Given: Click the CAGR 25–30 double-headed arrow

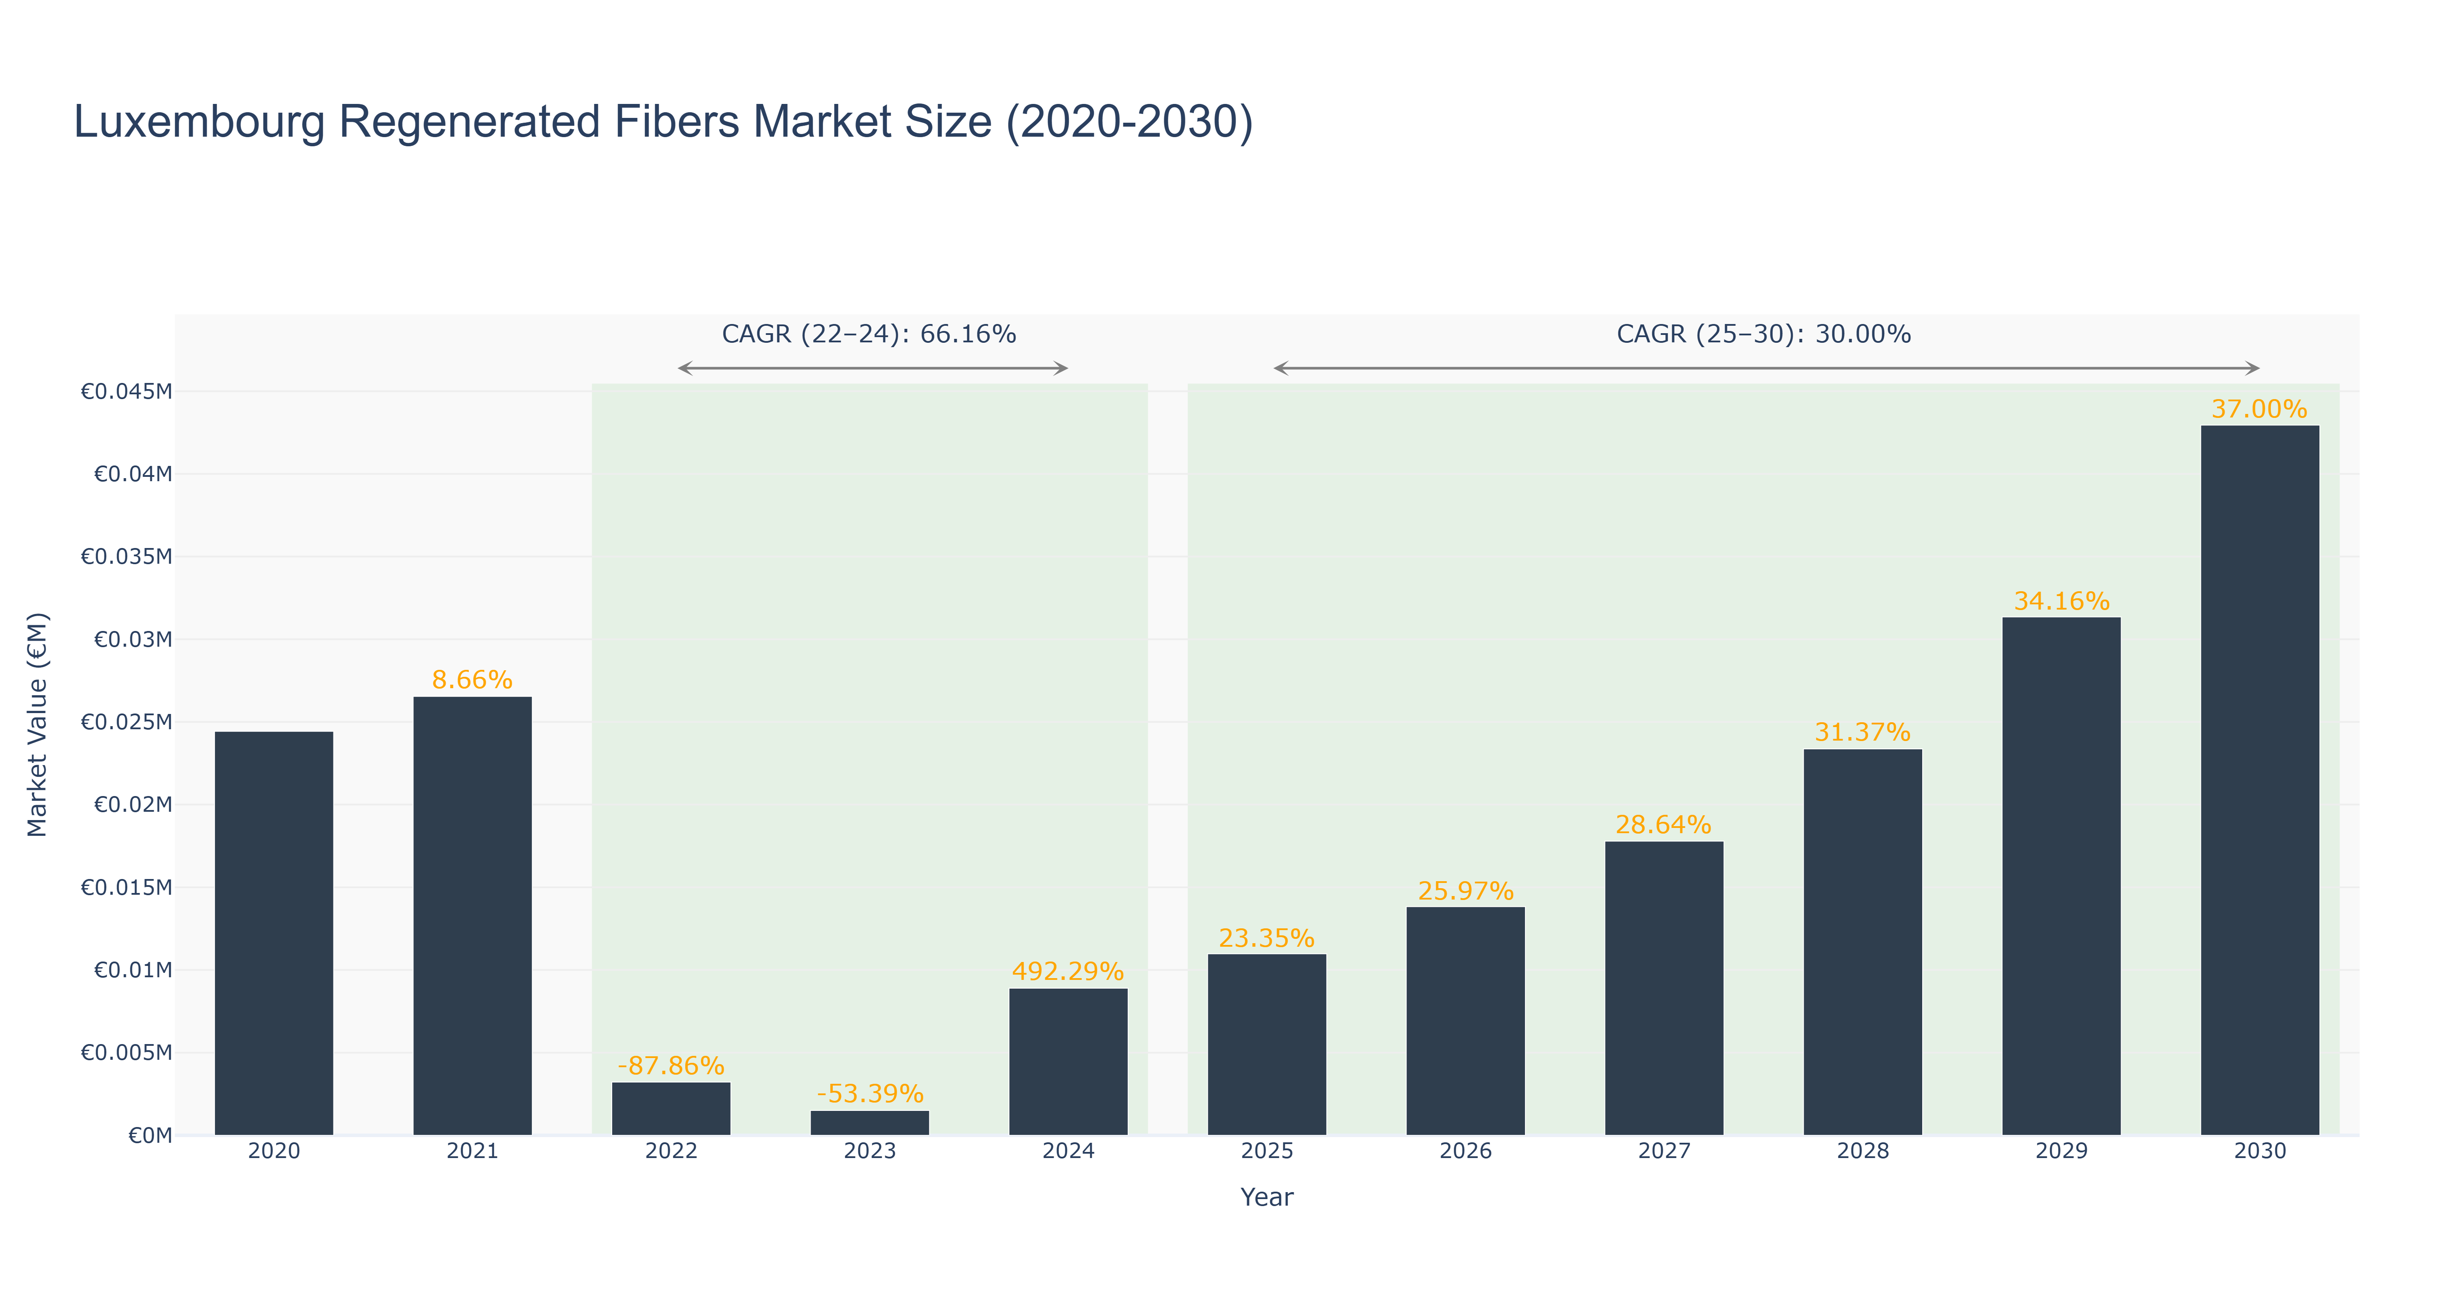Looking at the screenshot, I should coord(1766,368).
